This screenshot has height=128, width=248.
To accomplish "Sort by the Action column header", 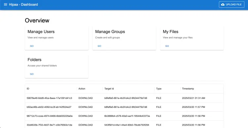I will (x=82, y=89).
